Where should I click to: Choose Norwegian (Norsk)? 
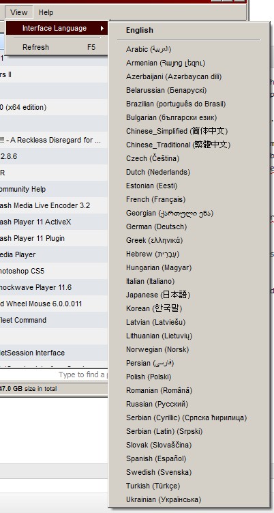coord(189,349)
